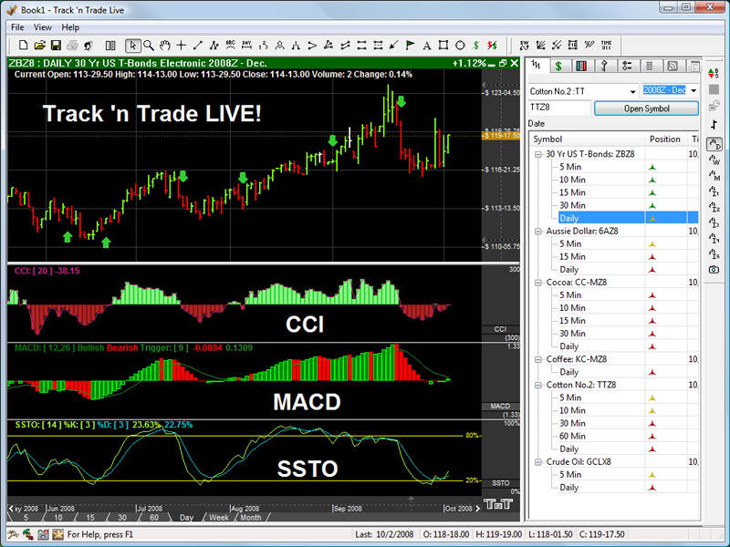Select the diagonal line drawing tool
This screenshot has width=730, height=547.
point(197,45)
